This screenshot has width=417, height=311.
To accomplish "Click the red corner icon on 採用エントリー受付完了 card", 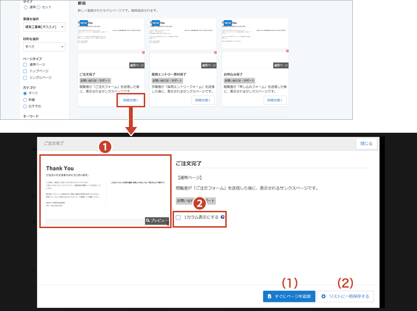I will (x=214, y=51).
